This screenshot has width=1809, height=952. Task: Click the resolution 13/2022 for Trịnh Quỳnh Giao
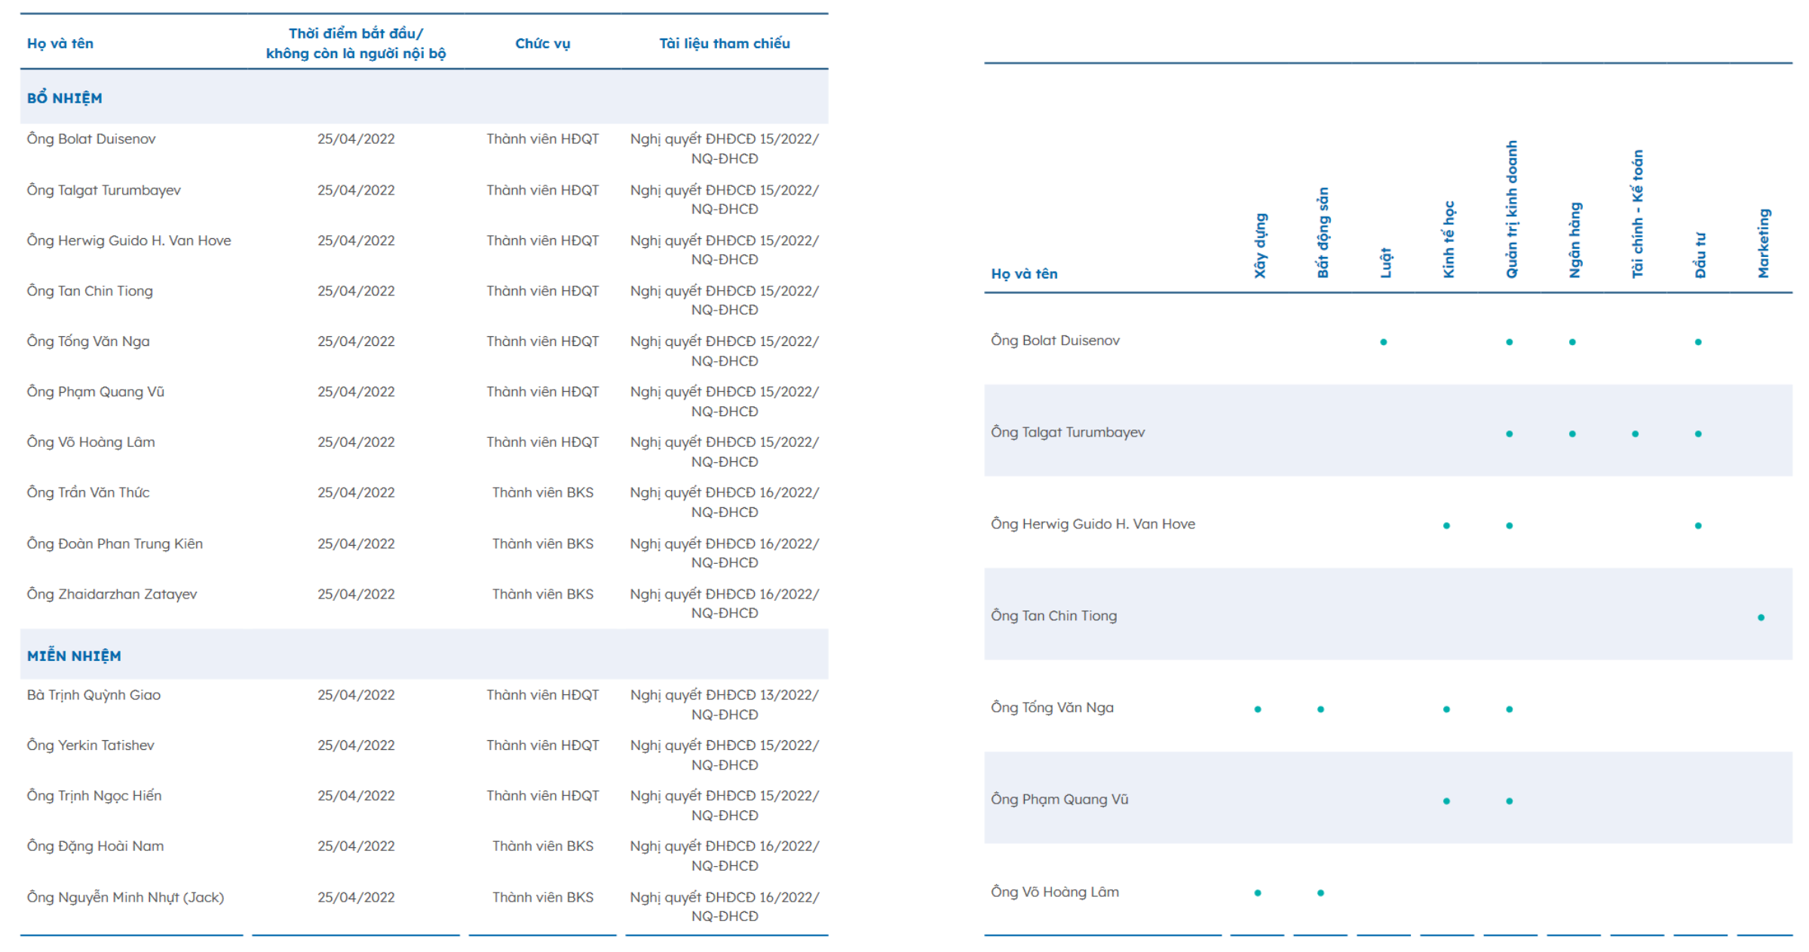(x=725, y=704)
